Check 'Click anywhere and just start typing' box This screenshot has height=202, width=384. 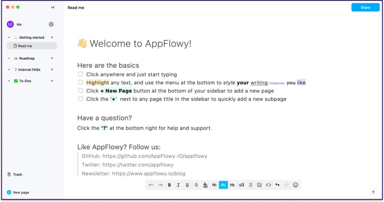80,74
